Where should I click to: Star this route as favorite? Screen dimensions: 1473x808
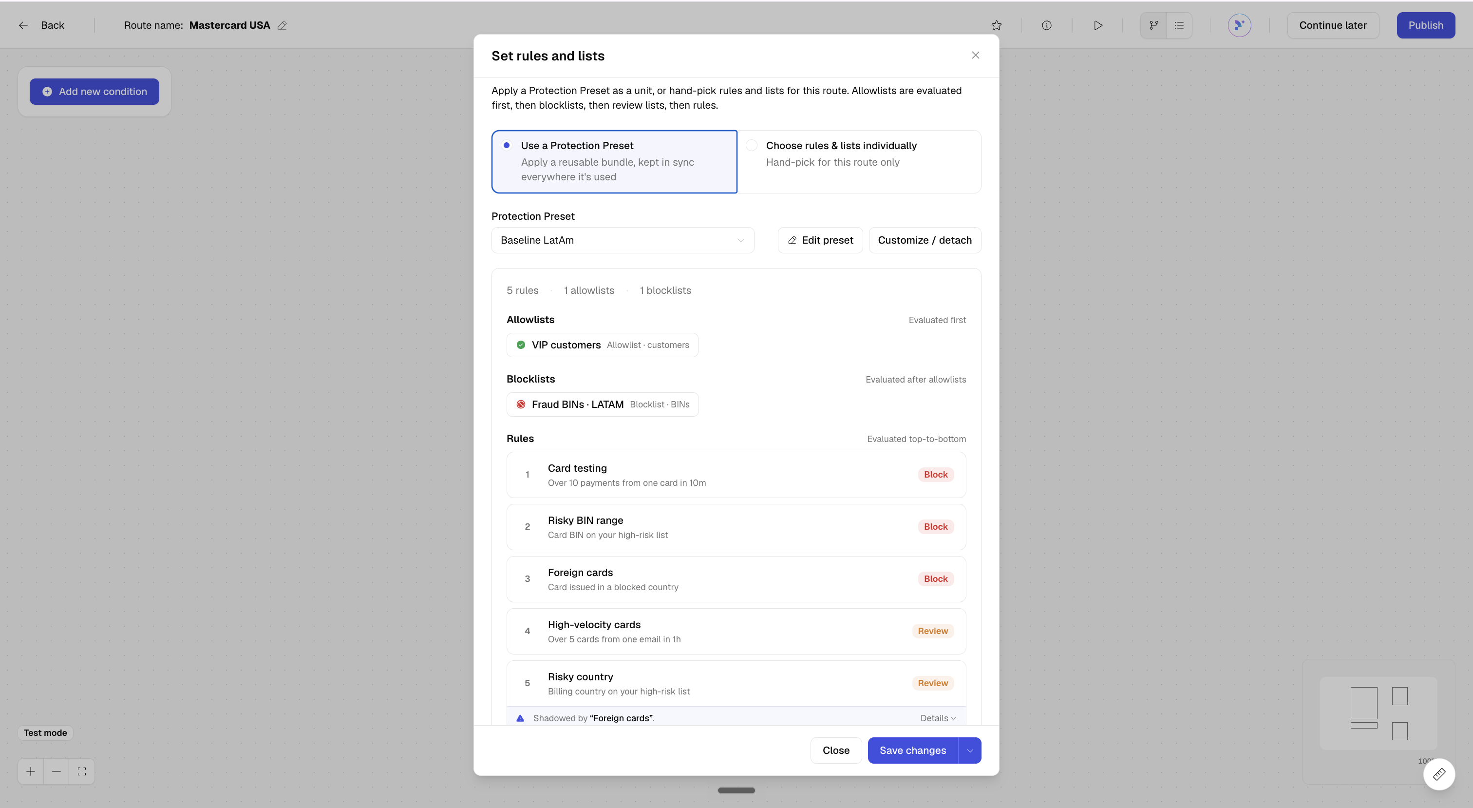click(997, 25)
